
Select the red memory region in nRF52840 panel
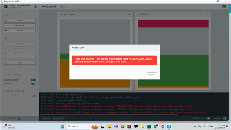point(173,23)
